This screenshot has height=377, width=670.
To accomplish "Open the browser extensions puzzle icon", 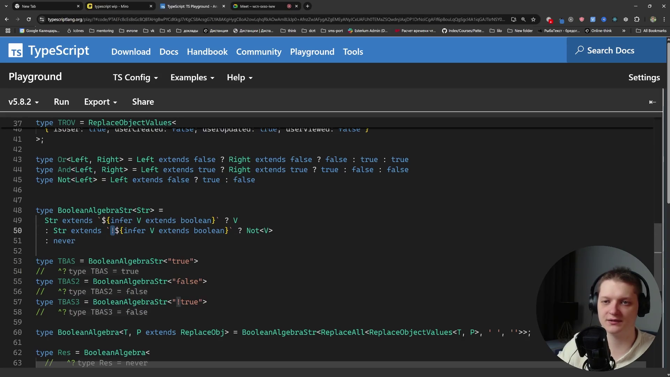I will coord(636,20).
